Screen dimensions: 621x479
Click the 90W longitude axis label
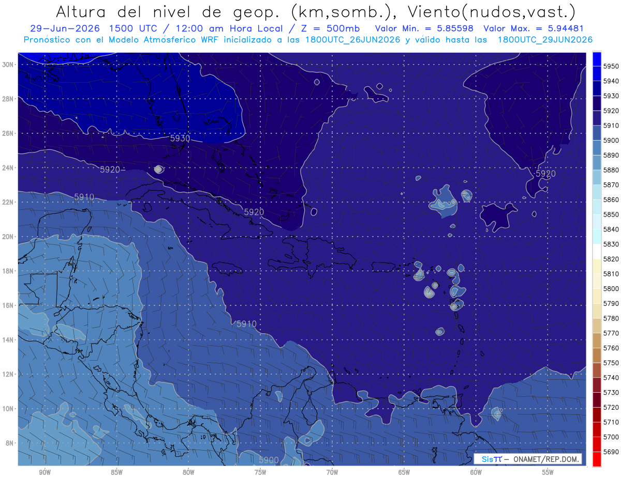45,472
